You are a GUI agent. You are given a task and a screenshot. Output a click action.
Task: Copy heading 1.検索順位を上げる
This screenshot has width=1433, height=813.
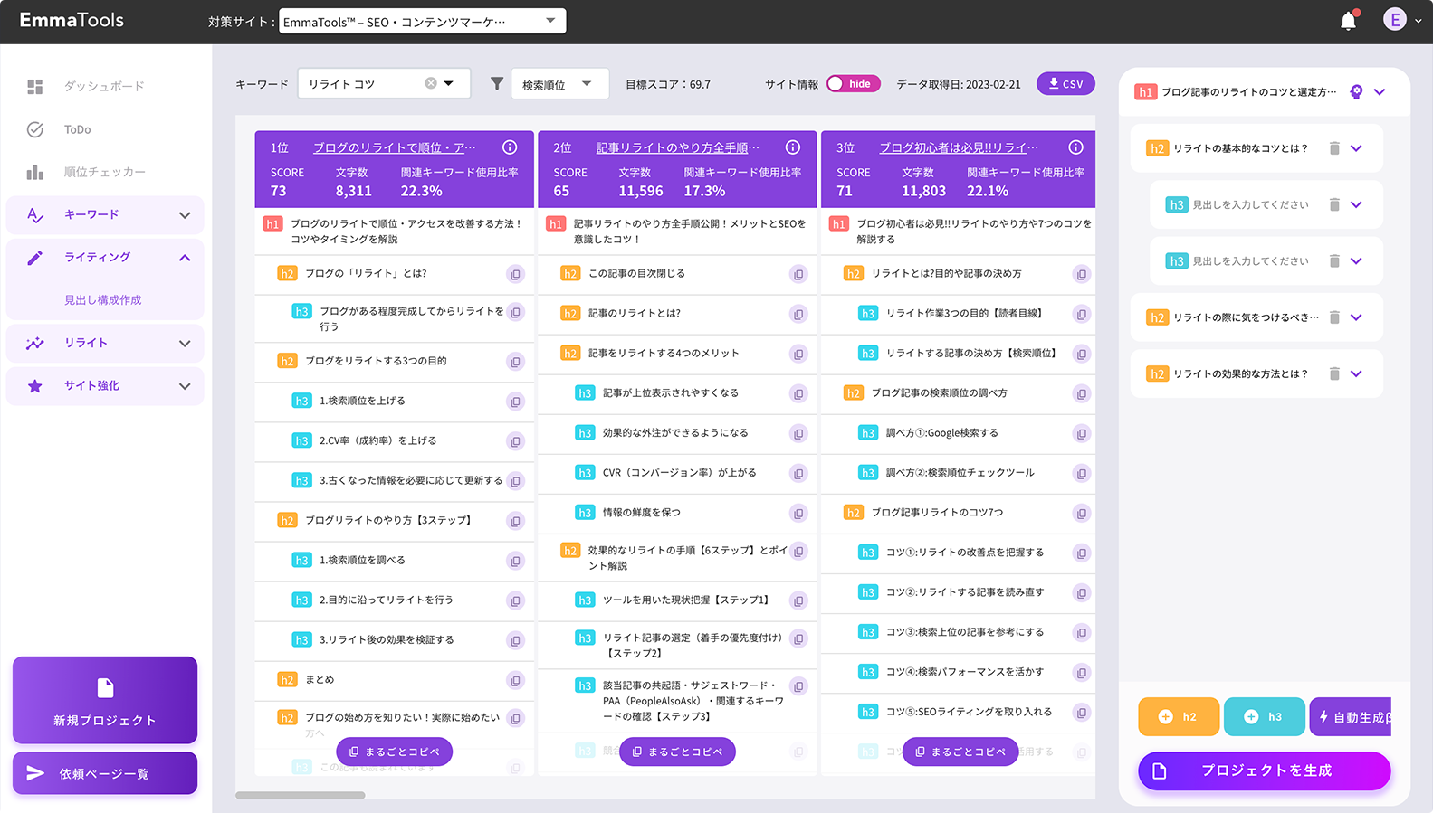[x=515, y=402]
